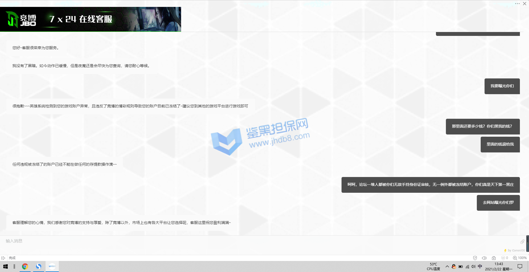Click the 'by Comm100' link
This screenshot has height=272, width=529.
(516, 250)
